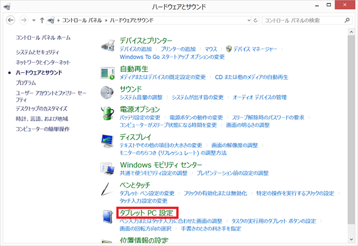
Task: Click システムが出す音の変更 link
Action: [x=197, y=98]
